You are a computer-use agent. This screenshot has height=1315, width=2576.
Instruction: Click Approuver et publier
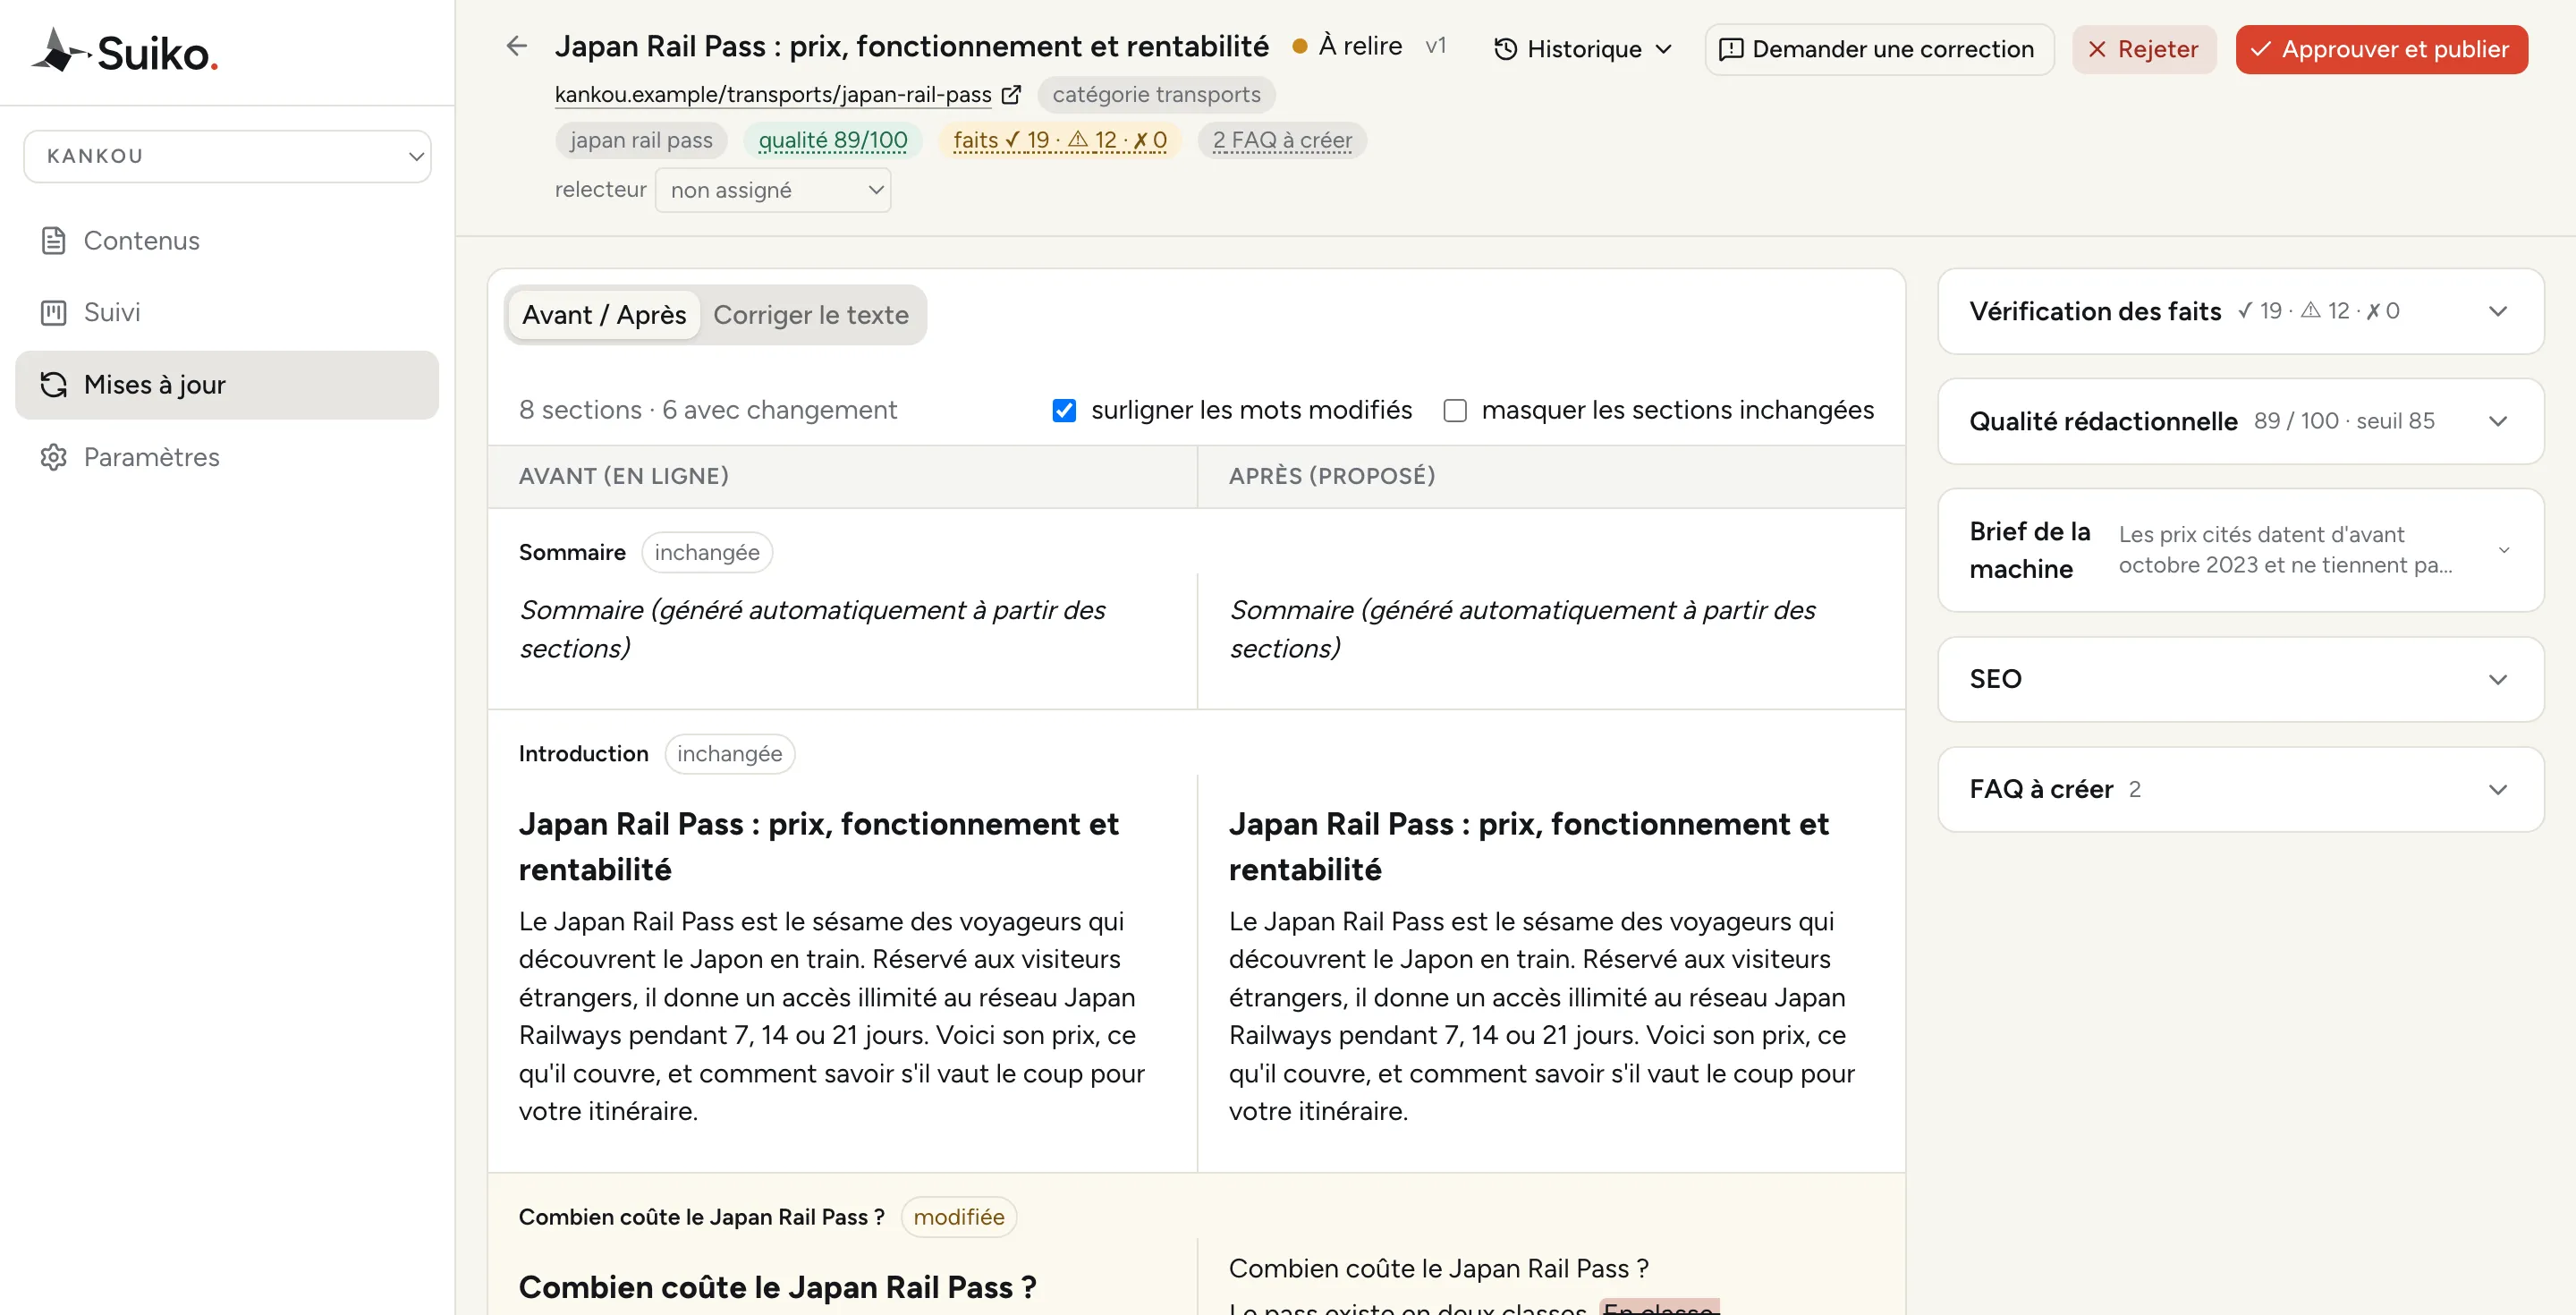tap(2381, 49)
